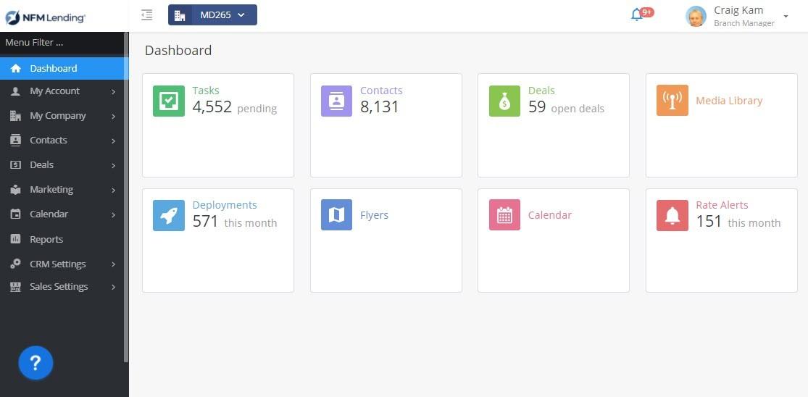The width and height of the screenshot is (808, 397).
Task: Open the MD265 branch dropdown
Action: coord(212,15)
